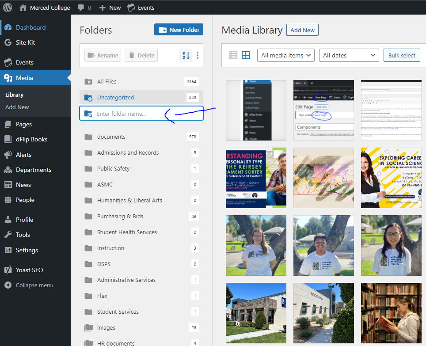Open the Library submenu item

coord(15,95)
